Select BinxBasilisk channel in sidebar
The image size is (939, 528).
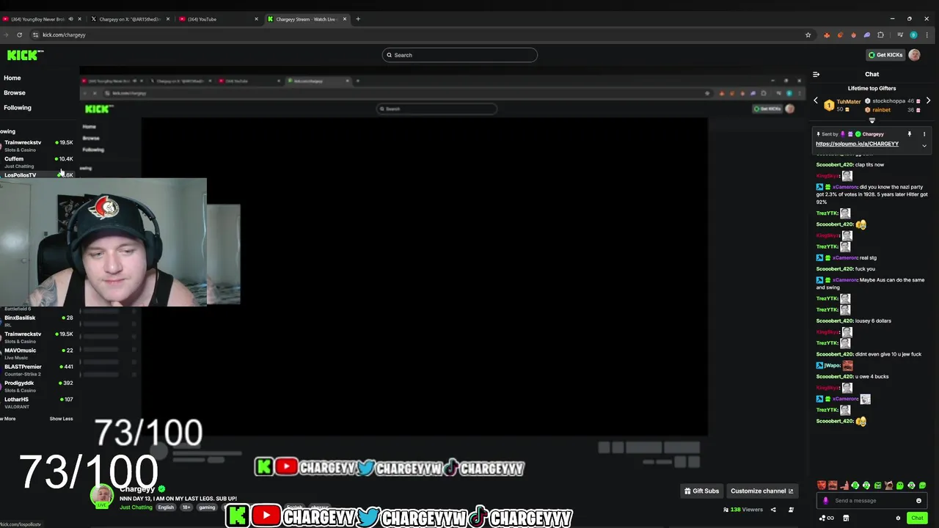(37, 320)
